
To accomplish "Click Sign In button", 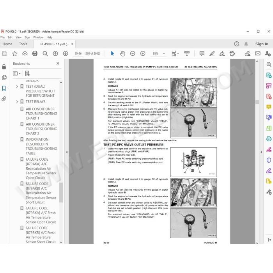I will tap(262, 44).
